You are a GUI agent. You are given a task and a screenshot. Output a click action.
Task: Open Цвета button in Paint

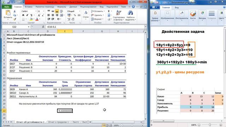point(222,16)
